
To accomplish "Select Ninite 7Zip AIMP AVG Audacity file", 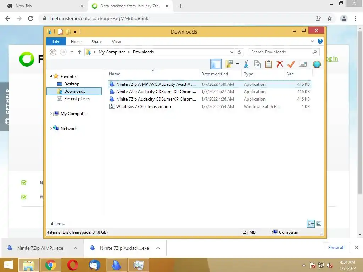I will point(209,84).
